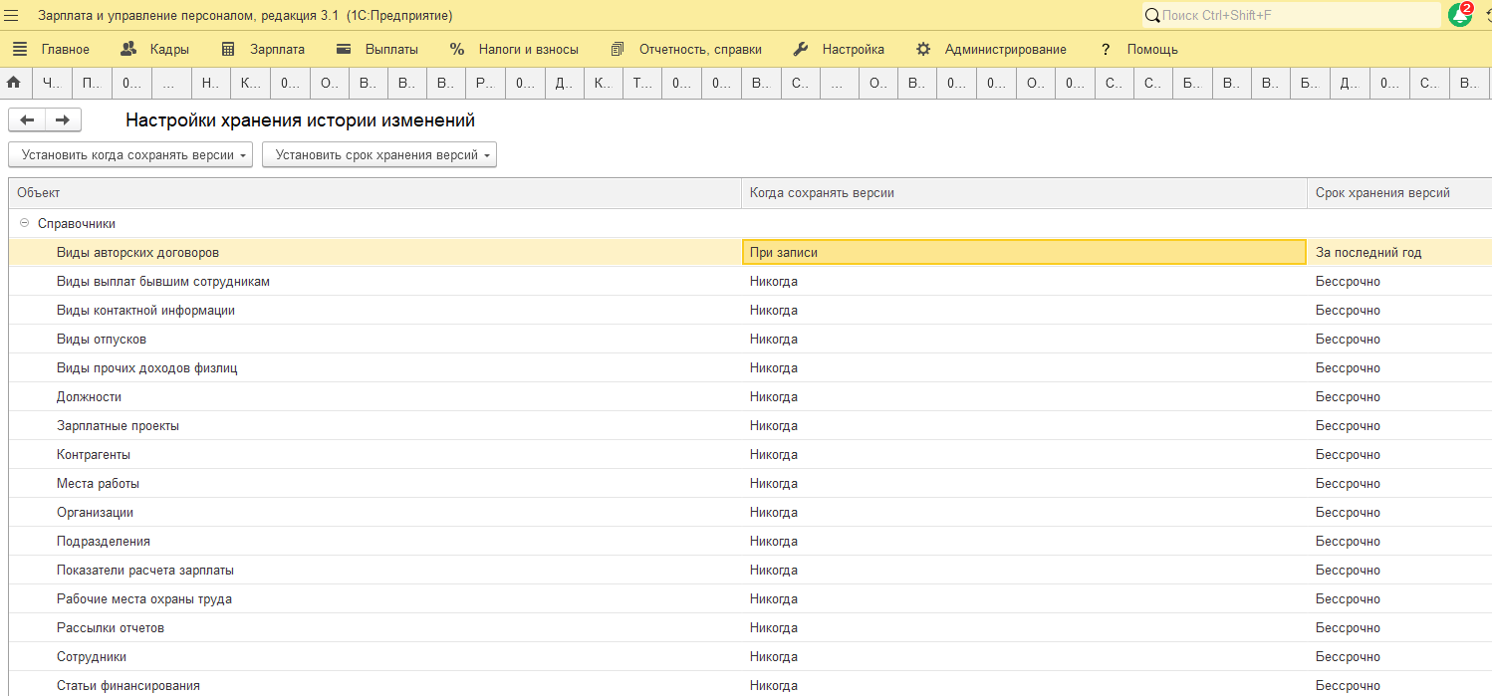Select the Должности row in the list
Screen dimensions: 1492x696
[x=750, y=396]
